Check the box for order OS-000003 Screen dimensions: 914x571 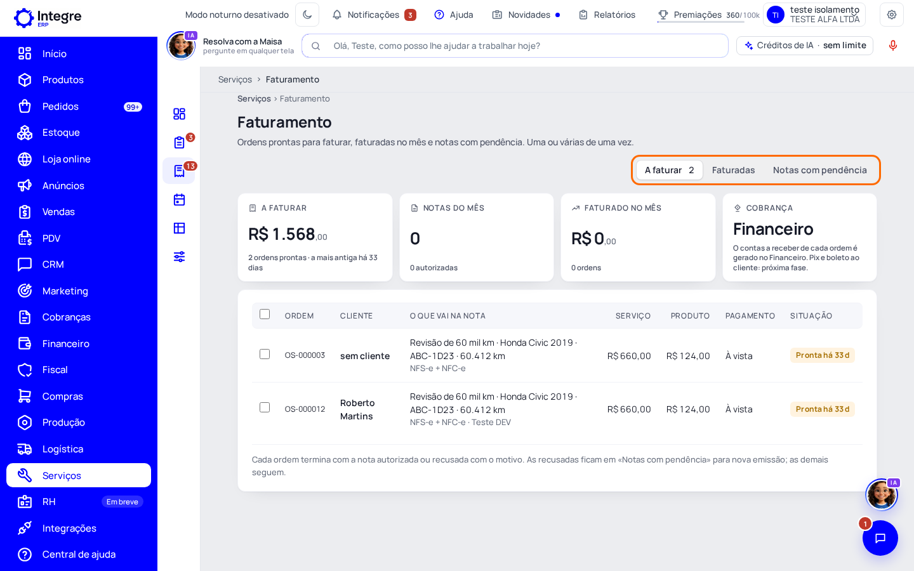tap(265, 354)
